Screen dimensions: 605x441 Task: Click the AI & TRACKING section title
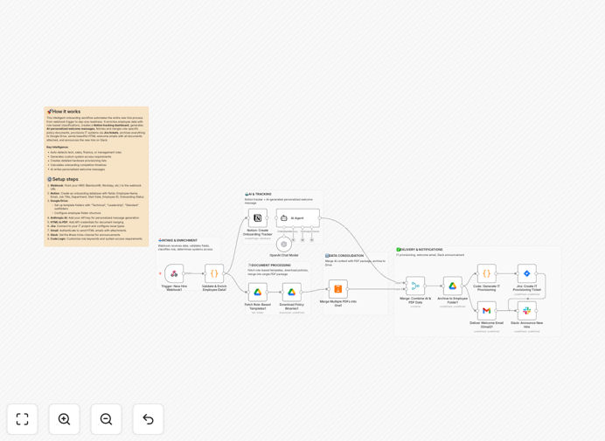(x=258, y=194)
